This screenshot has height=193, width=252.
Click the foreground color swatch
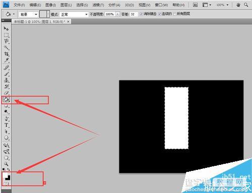(x=5, y=175)
